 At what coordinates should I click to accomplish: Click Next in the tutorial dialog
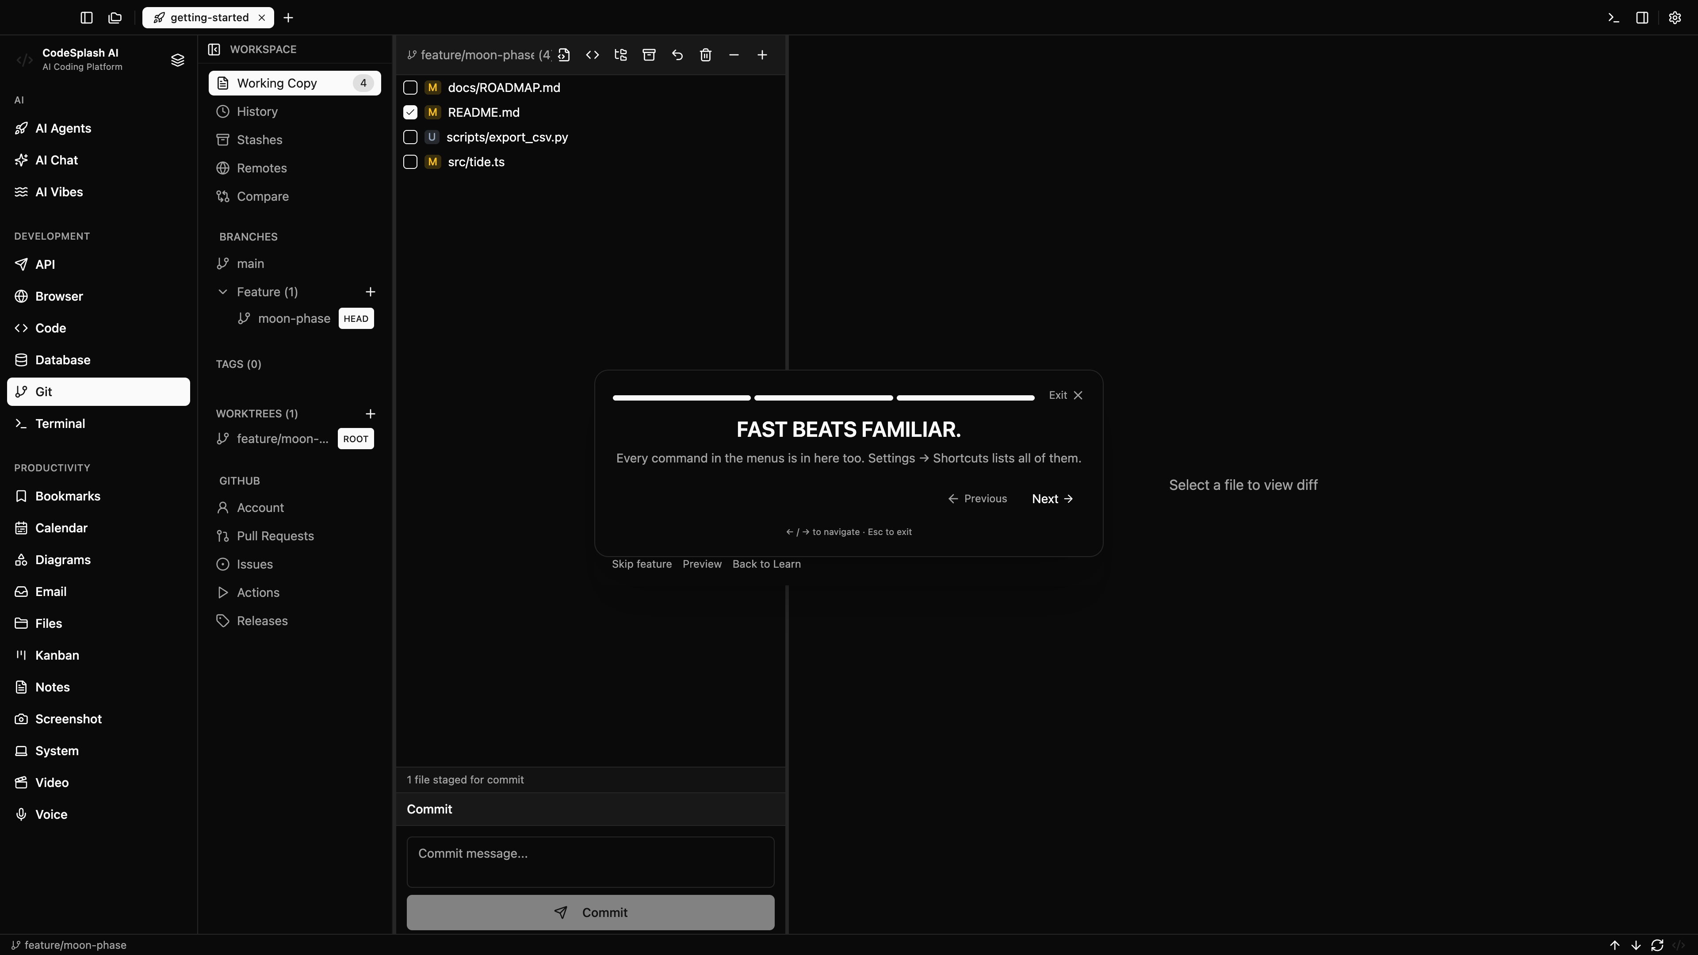pos(1052,499)
